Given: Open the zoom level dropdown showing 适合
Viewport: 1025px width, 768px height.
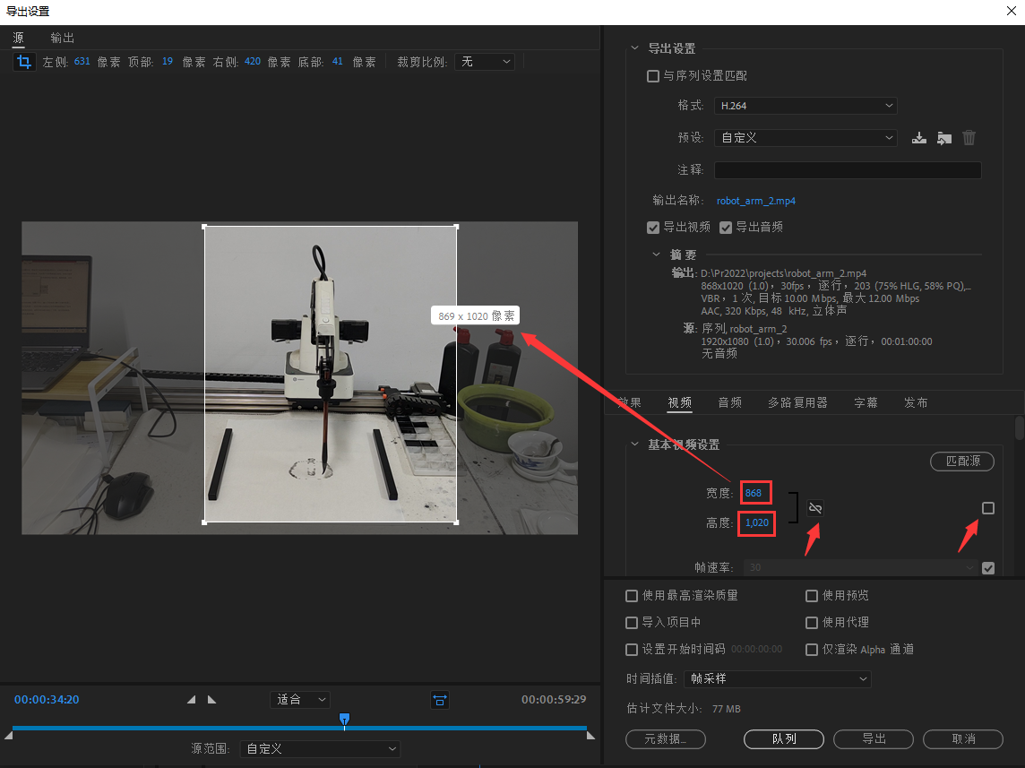Looking at the screenshot, I should 300,700.
